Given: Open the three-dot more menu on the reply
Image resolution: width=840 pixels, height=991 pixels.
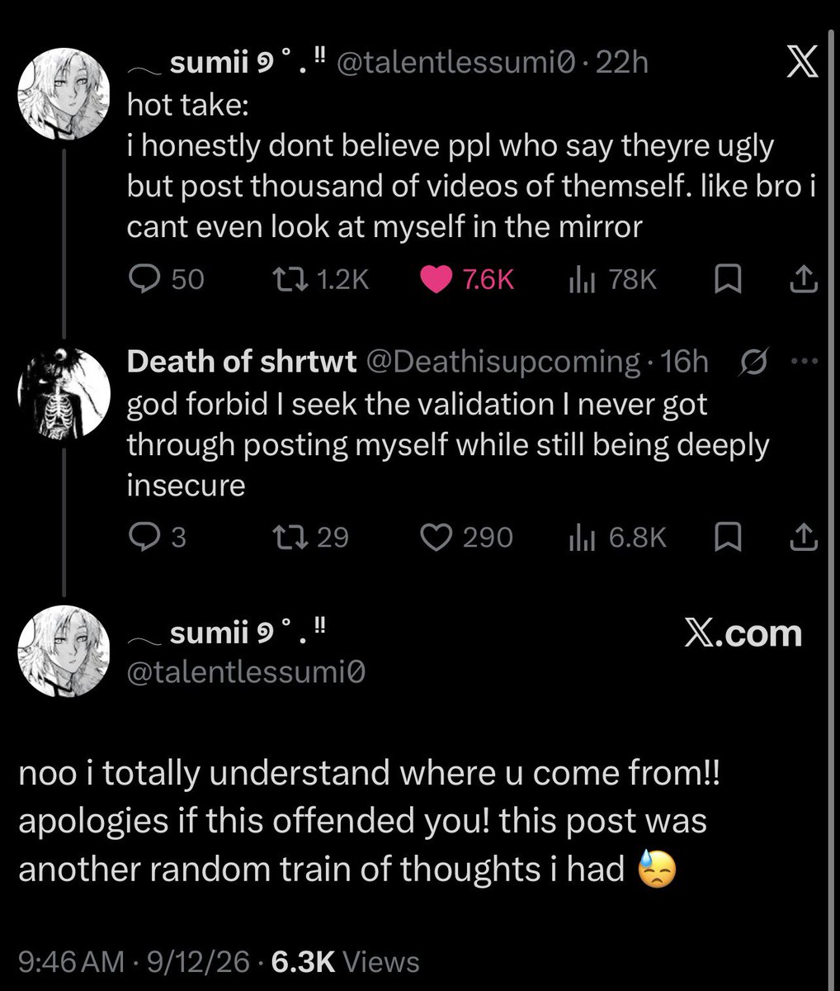Looking at the screenshot, I should [x=804, y=361].
